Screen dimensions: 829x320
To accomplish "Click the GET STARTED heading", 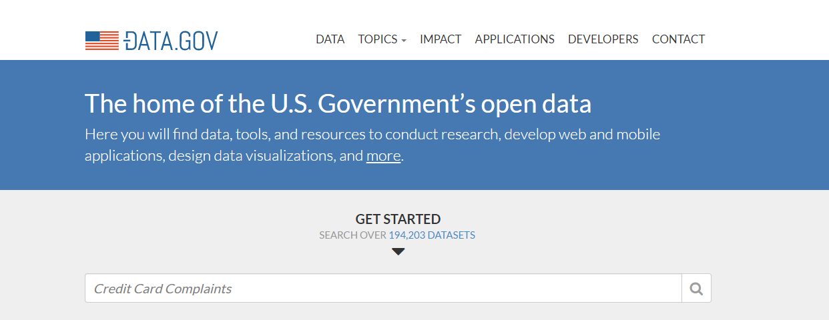I will pyautogui.click(x=398, y=219).
